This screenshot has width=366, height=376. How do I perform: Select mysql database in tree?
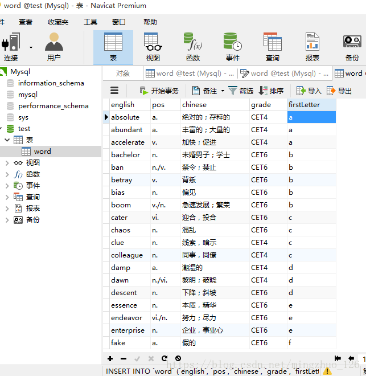tap(28, 95)
